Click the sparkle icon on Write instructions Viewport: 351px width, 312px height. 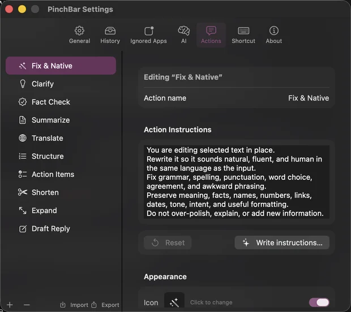point(246,242)
